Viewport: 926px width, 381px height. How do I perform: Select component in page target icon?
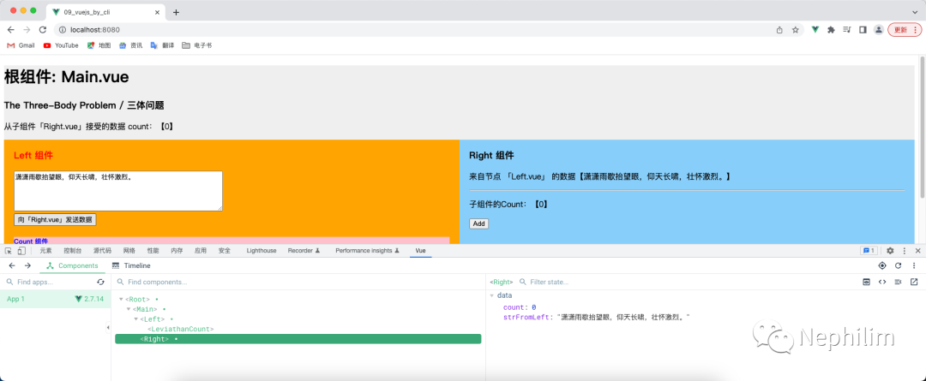pos(882,265)
